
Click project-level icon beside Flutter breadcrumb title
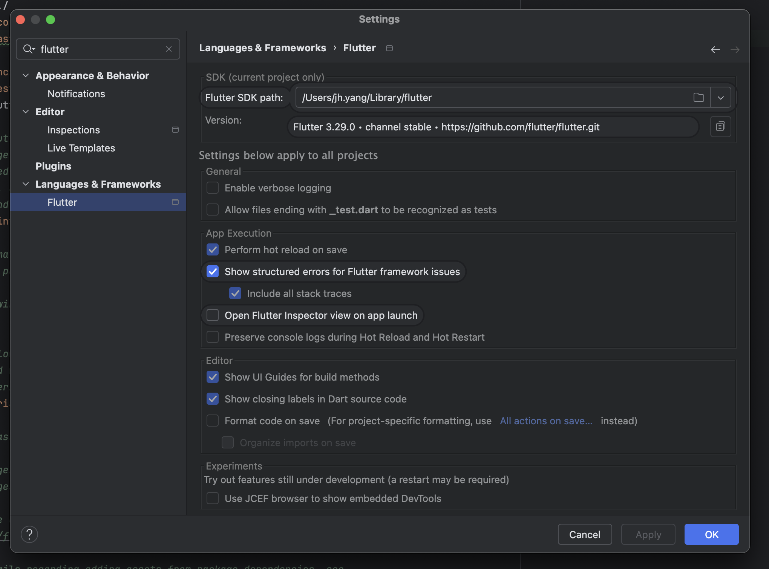389,48
